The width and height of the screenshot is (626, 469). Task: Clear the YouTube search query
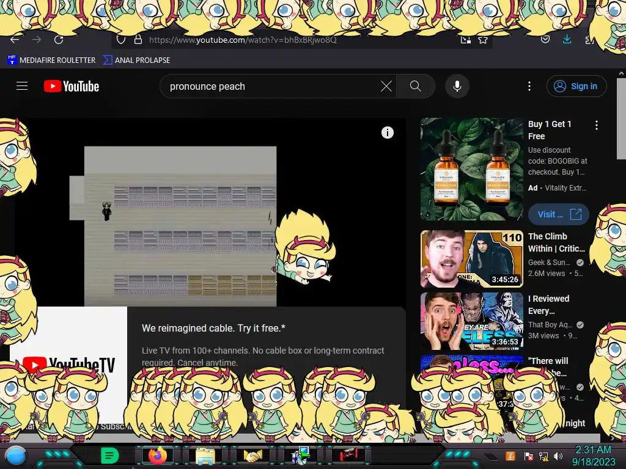(x=386, y=86)
